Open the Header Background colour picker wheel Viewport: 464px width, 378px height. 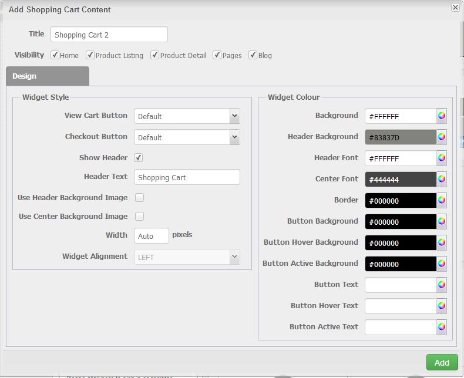click(x=442, y=137)
